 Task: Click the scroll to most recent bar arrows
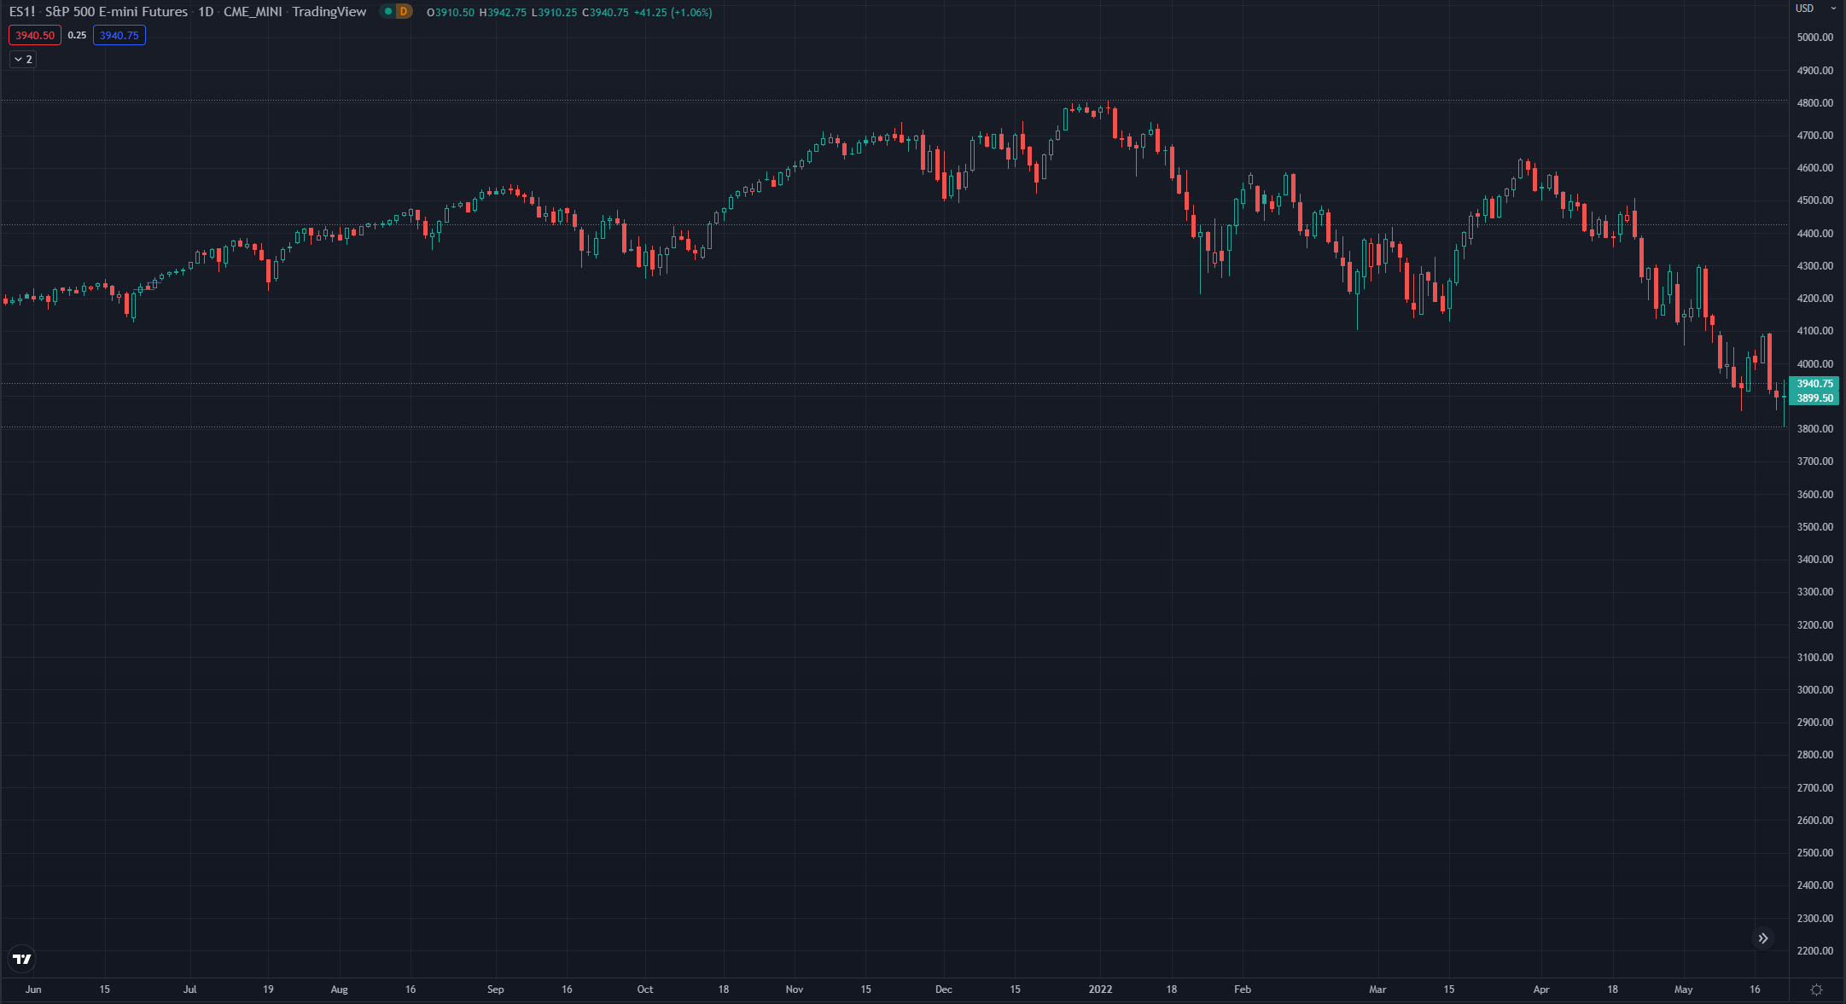[x=1763, y=938]
